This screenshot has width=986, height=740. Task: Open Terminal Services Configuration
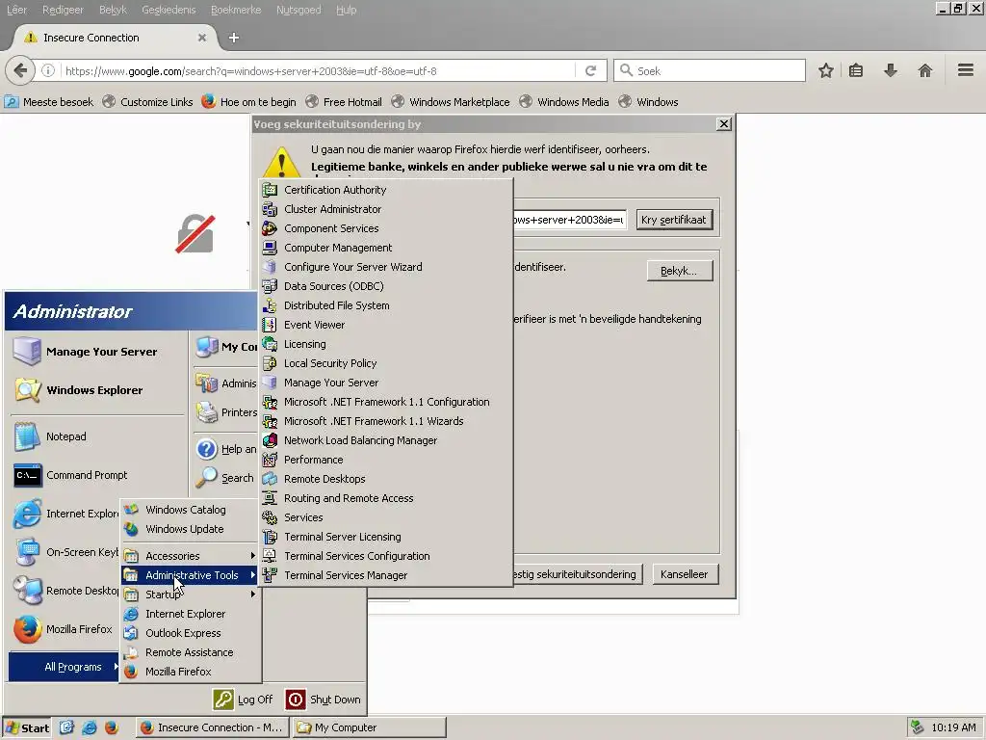(386, 556)
